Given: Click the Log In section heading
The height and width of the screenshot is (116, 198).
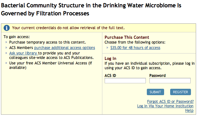Looking at the screenshot, I should pyautogui.click(x=110, y=59).
